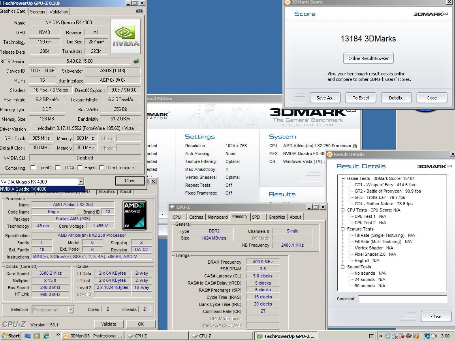
Task: Click Close in 3DMark Score dialog
Action: point(432,98)
